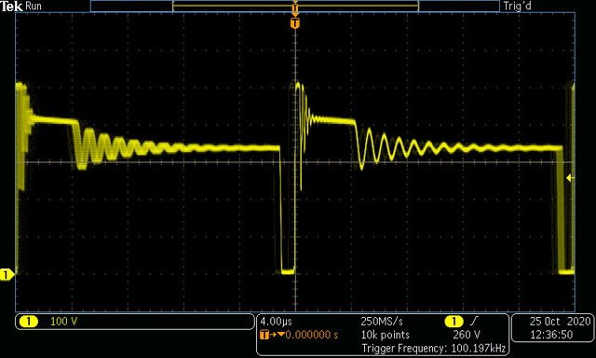The image size is (596, 358).
Task: Click the 4.00µs timebase readout
Action: 276,322
